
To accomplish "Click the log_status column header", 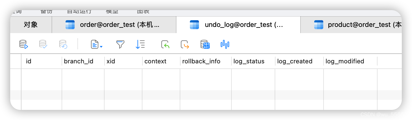I will (x=253, y=61).
